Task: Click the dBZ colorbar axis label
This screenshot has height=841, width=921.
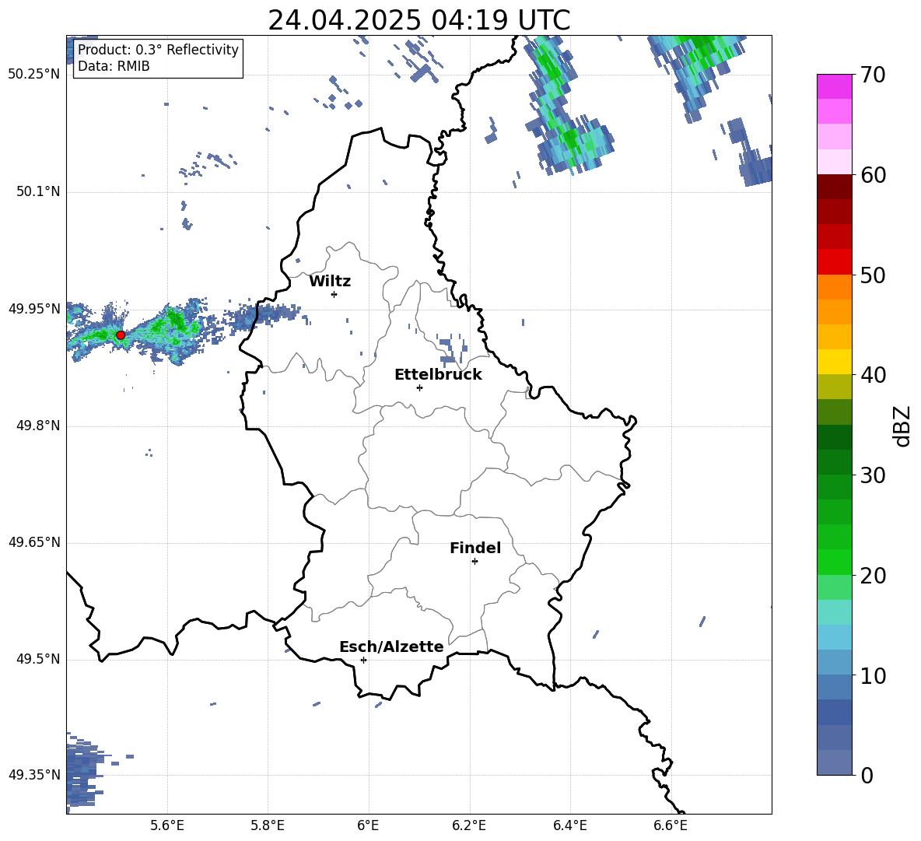Action: pos(902,426)
